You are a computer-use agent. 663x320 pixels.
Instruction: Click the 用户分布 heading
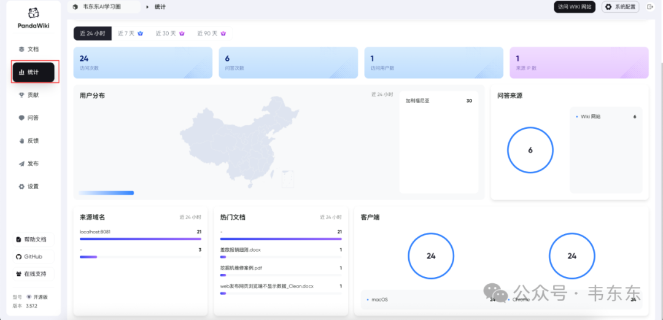92,96
